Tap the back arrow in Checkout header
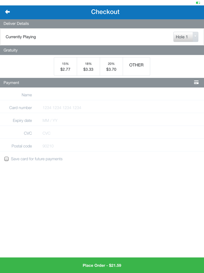The height and width of the screenshot is (273, 204). (x=8, y=12)
